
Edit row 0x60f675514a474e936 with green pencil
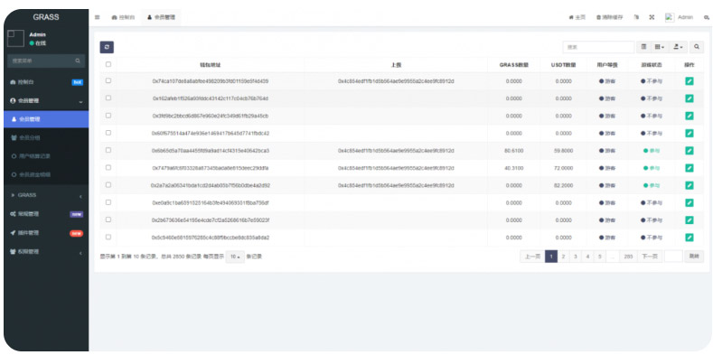(690, 133)
